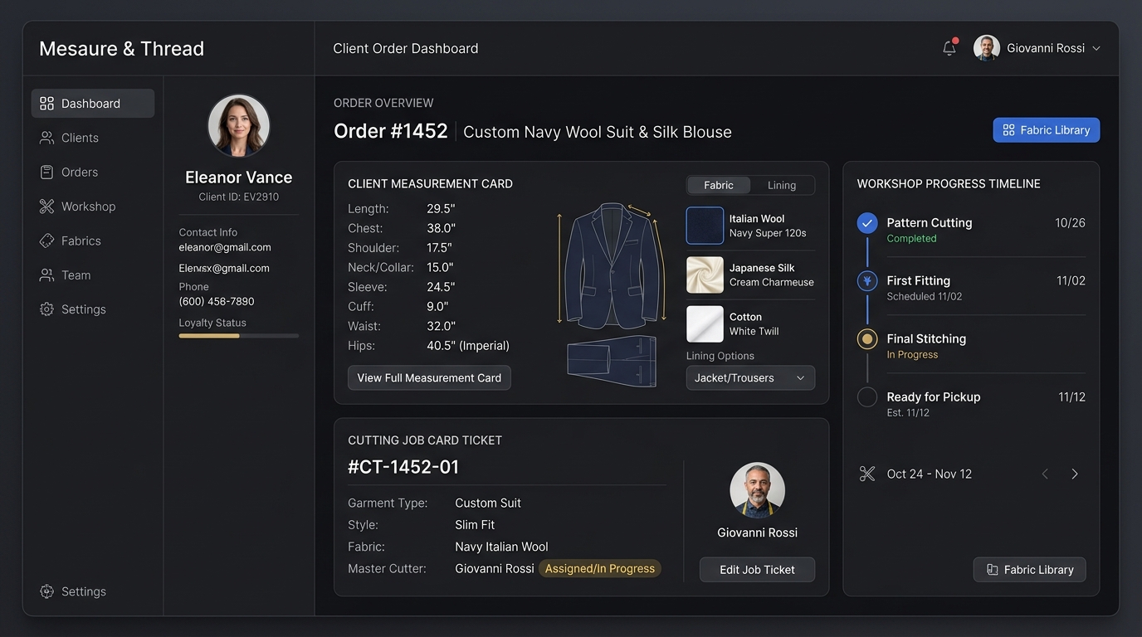Click the First Fitting timeline marker
The height and width of the screenshot is (637, 1142).
pyautogui.click(x=867, y=281)
